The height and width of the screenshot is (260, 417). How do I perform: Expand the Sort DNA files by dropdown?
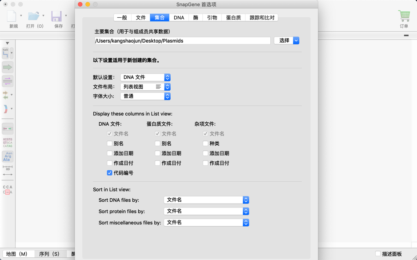coord(206,200)
